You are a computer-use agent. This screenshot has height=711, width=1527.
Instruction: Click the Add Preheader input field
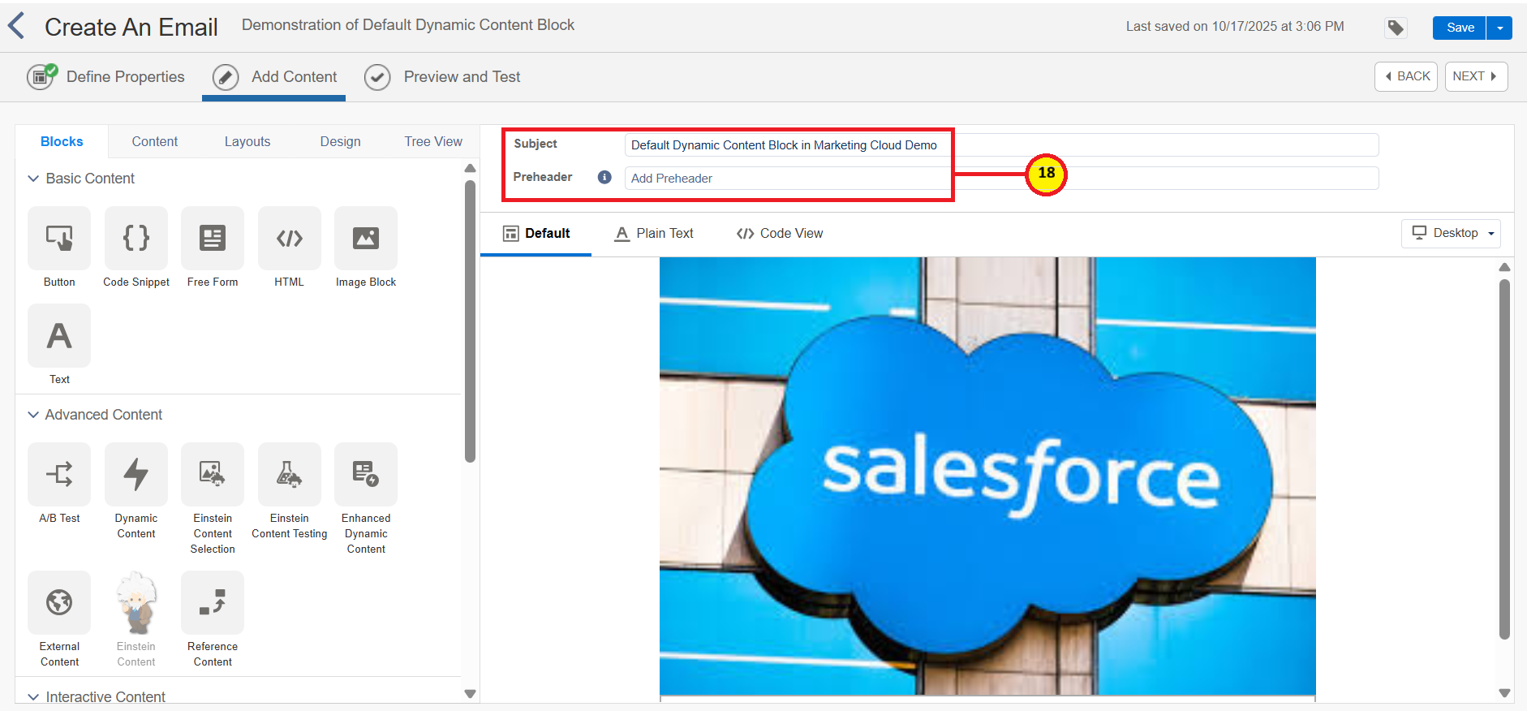pyautogui.click(x=787, y=179)
